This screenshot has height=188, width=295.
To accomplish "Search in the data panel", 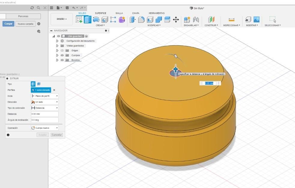I will pyautogui.click(x=38, y=8).
